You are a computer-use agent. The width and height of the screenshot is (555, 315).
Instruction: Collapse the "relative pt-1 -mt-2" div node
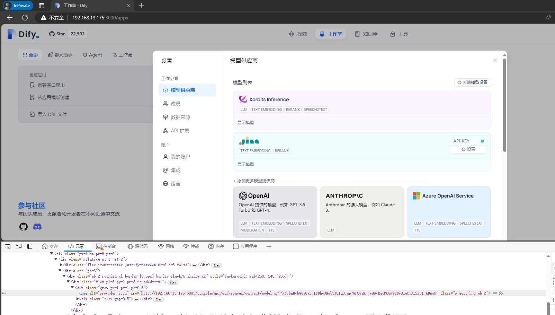click(56, 259)
